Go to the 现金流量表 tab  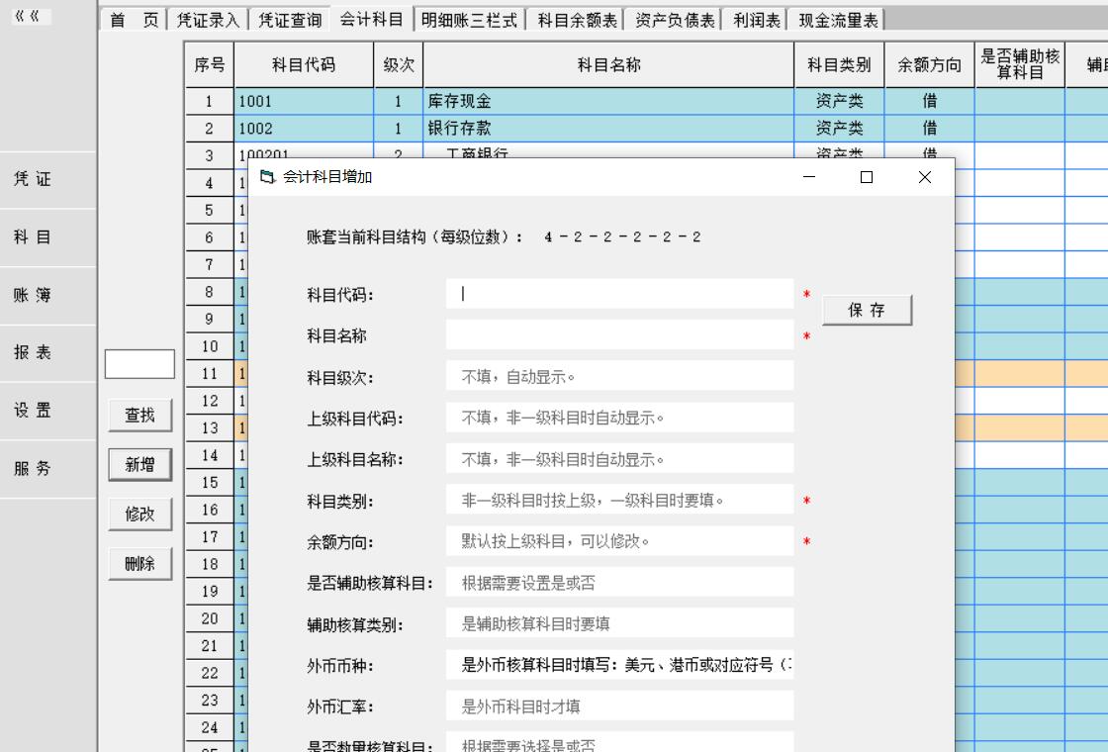(838, 20)
